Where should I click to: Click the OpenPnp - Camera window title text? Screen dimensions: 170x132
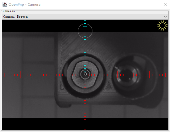click(x=25, y=5)
